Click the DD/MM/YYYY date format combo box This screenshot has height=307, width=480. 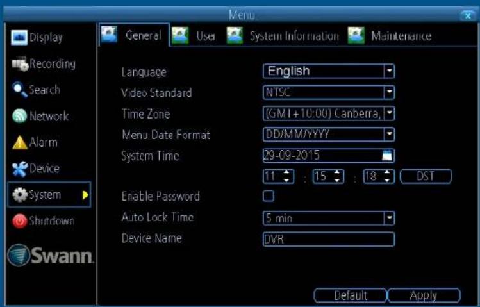329,135
